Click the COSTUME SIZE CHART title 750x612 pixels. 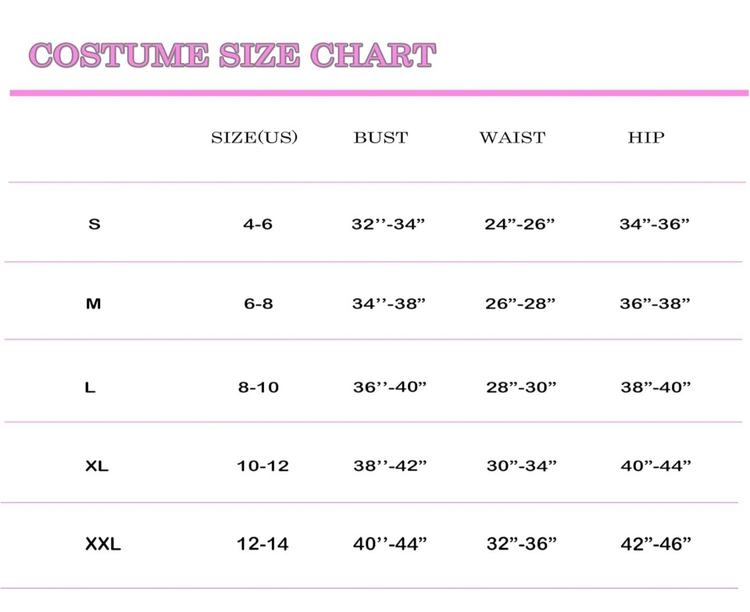(232, 56)
